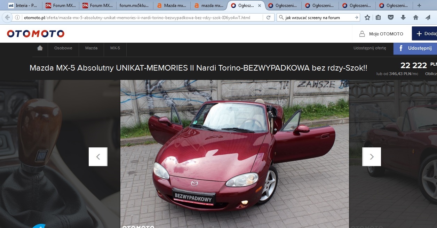Go to Osobowe breadcrumb

[63, 48]
